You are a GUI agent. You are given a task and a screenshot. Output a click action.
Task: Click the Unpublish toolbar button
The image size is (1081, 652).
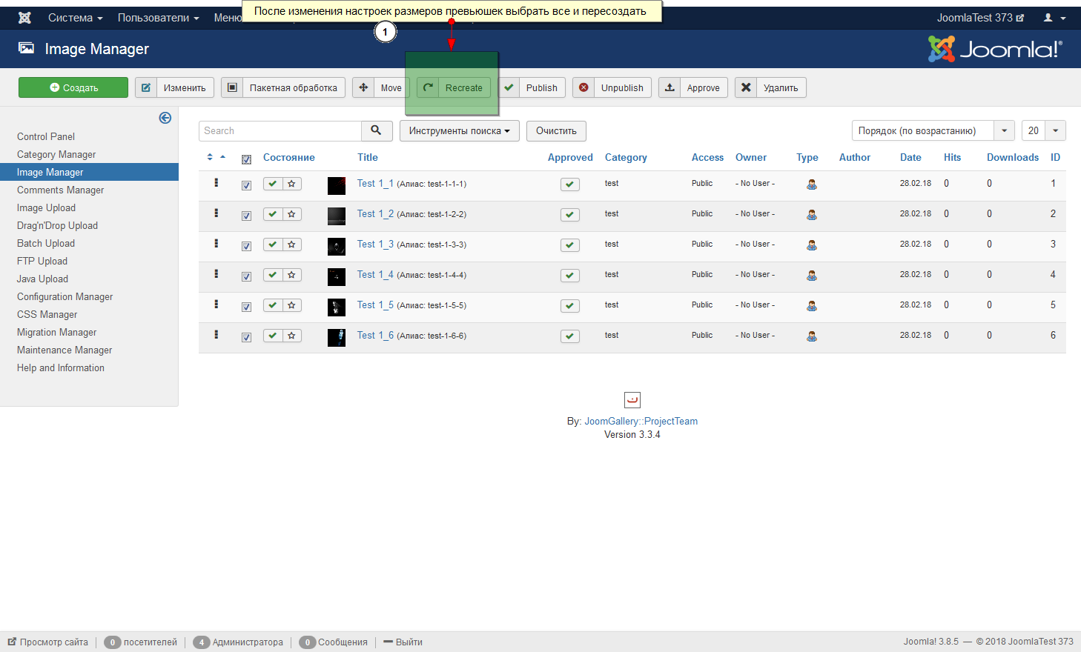(612, 87)
